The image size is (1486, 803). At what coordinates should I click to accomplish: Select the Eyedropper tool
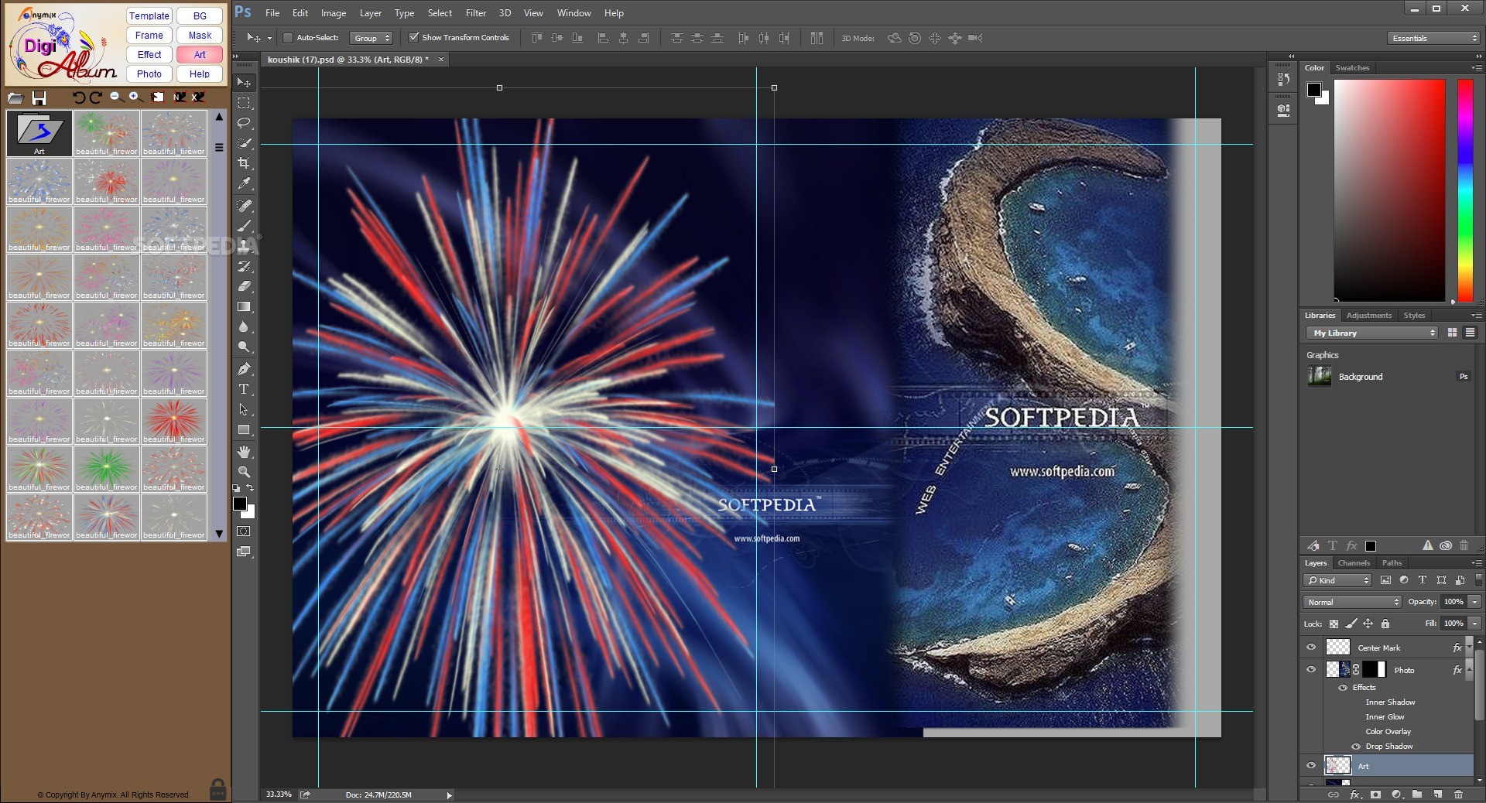[244, 183]
